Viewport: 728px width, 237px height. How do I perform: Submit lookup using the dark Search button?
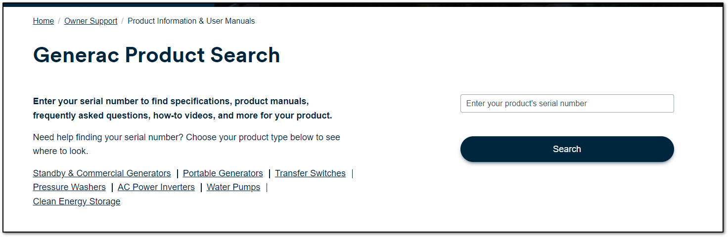click(567, 149)
